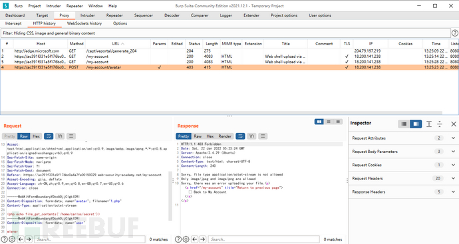Screen dimensions: 459x244
Task: Select Render view in Response panel
Action: click(225, 136)
